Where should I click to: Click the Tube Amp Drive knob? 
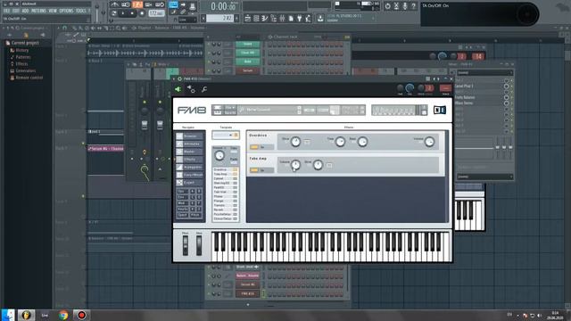coord(318,165)
